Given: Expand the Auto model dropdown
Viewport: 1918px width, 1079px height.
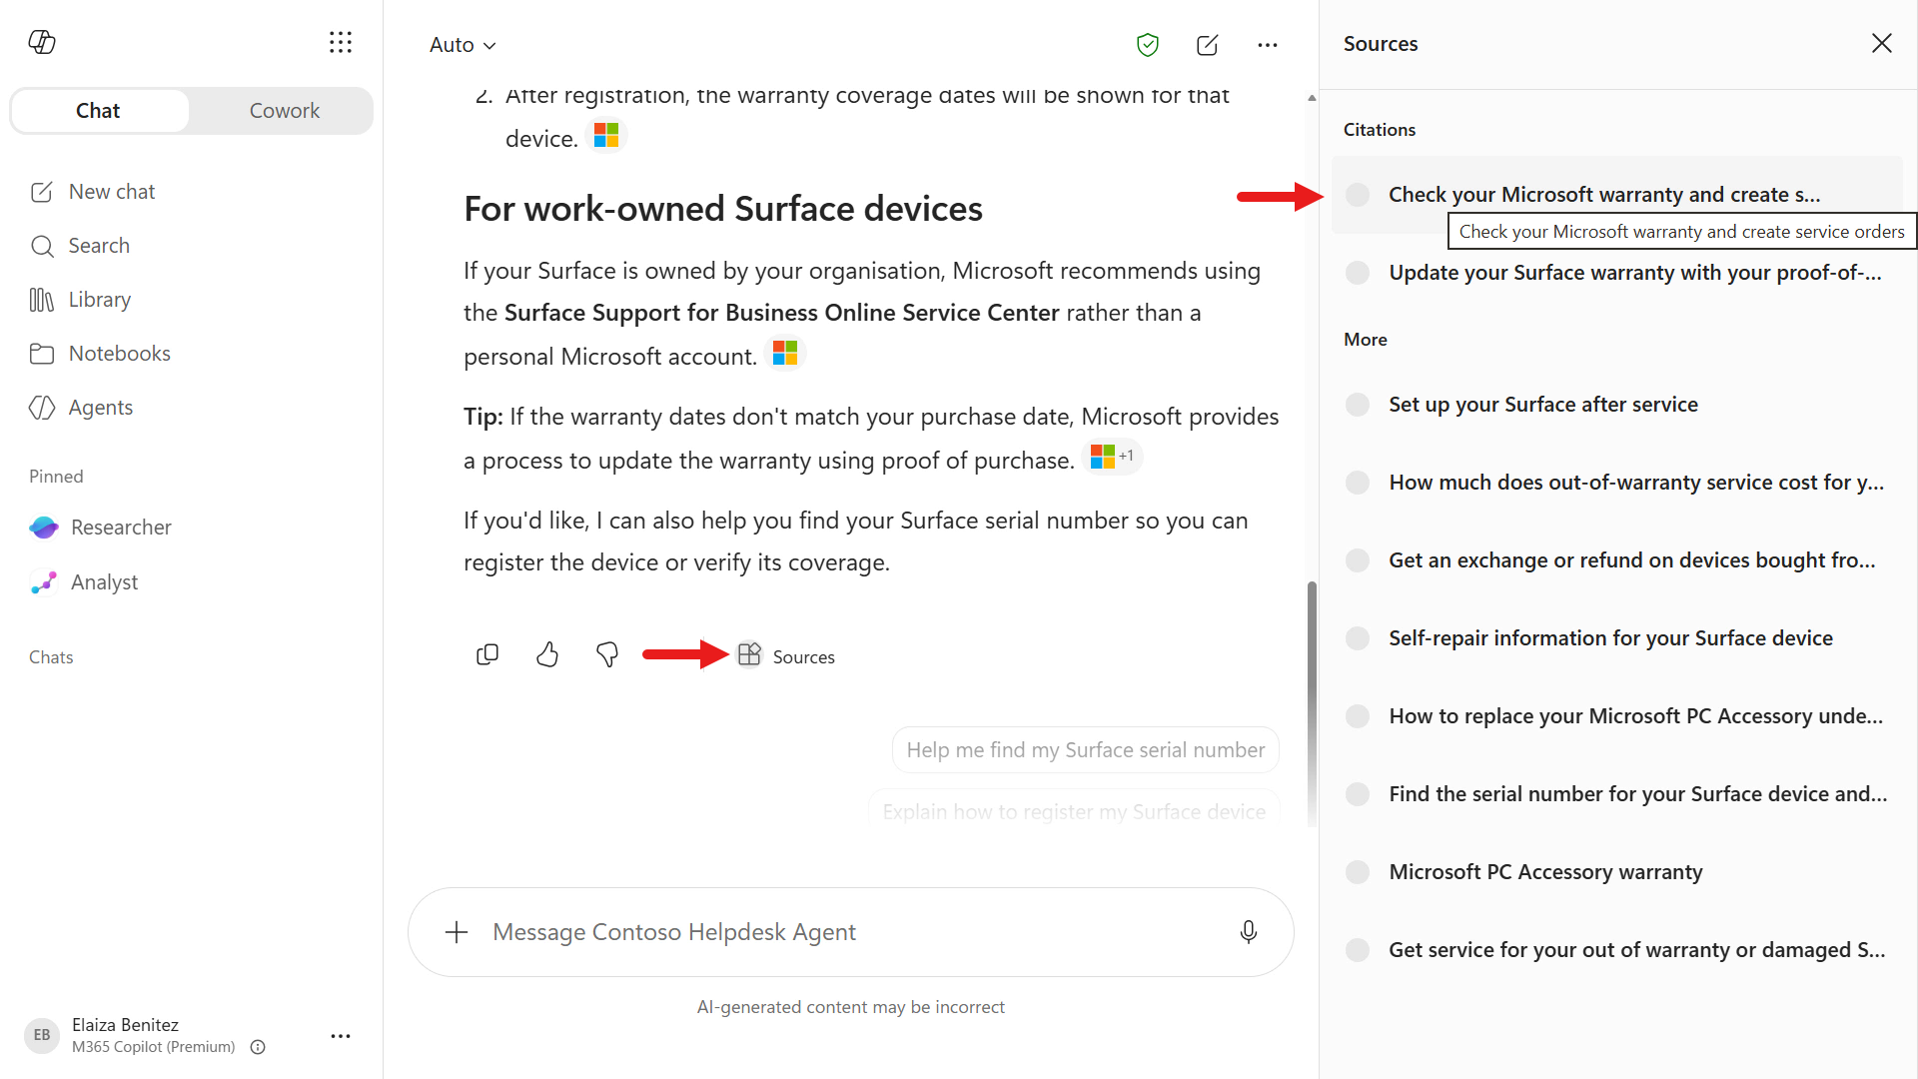Looking at the screenshot, I should click(463, 45).
